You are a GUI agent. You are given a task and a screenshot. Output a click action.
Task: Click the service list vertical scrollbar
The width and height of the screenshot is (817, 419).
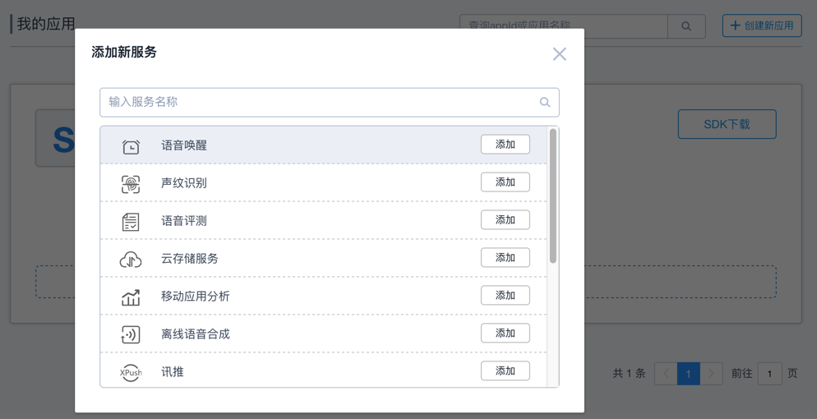pyautogui.click(x=553, y=196)
